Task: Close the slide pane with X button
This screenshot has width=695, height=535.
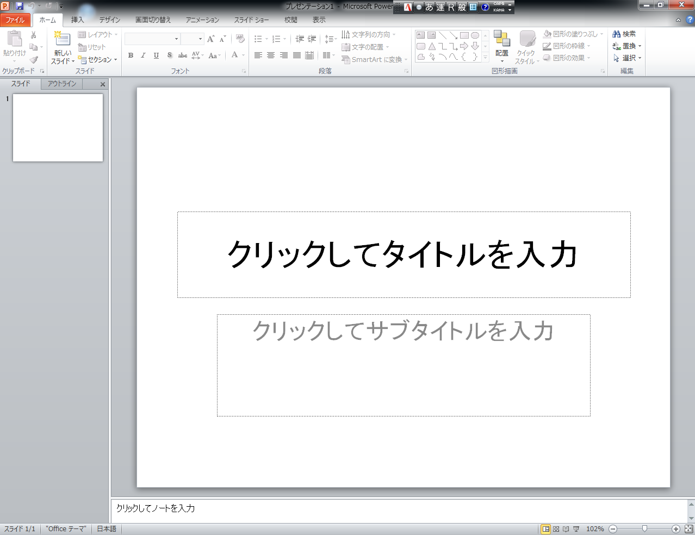Action: click(103, 84)
